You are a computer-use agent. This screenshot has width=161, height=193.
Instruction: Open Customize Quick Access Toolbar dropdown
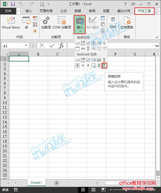(x=48, y=4)
